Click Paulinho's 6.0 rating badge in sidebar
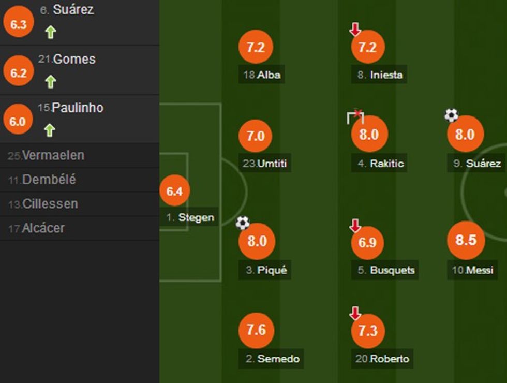Image resolution: width=507 pixels, height=383 pixels. point(18,121)
